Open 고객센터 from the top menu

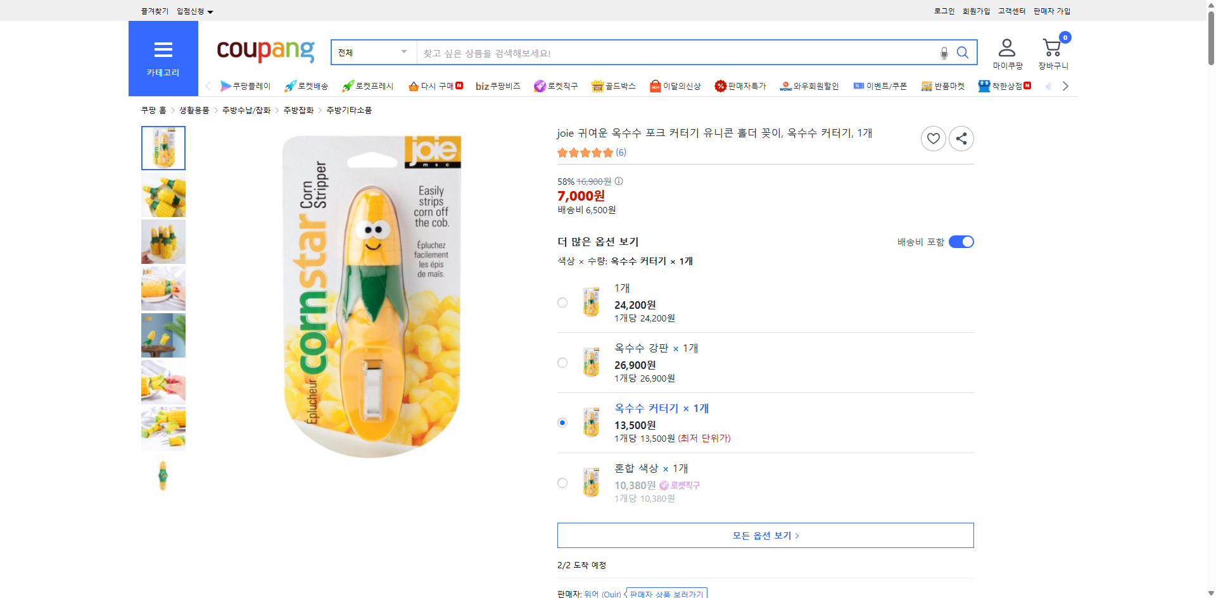1011,11
